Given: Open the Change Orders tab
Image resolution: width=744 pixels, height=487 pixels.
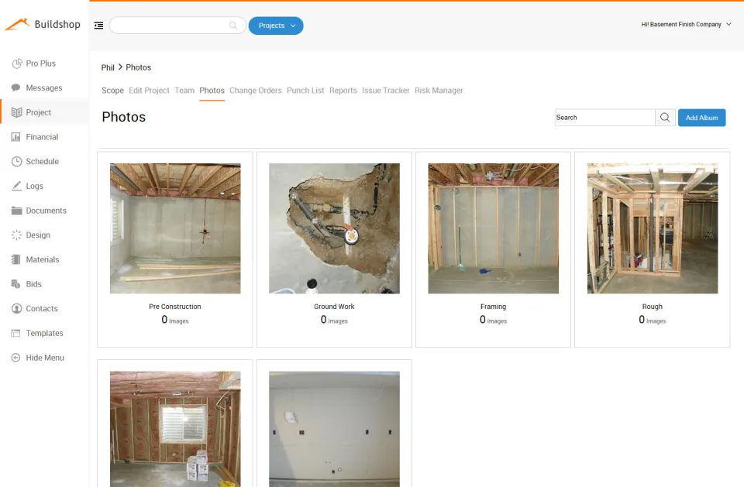Looking at the screenshot, I should [256, 90].
